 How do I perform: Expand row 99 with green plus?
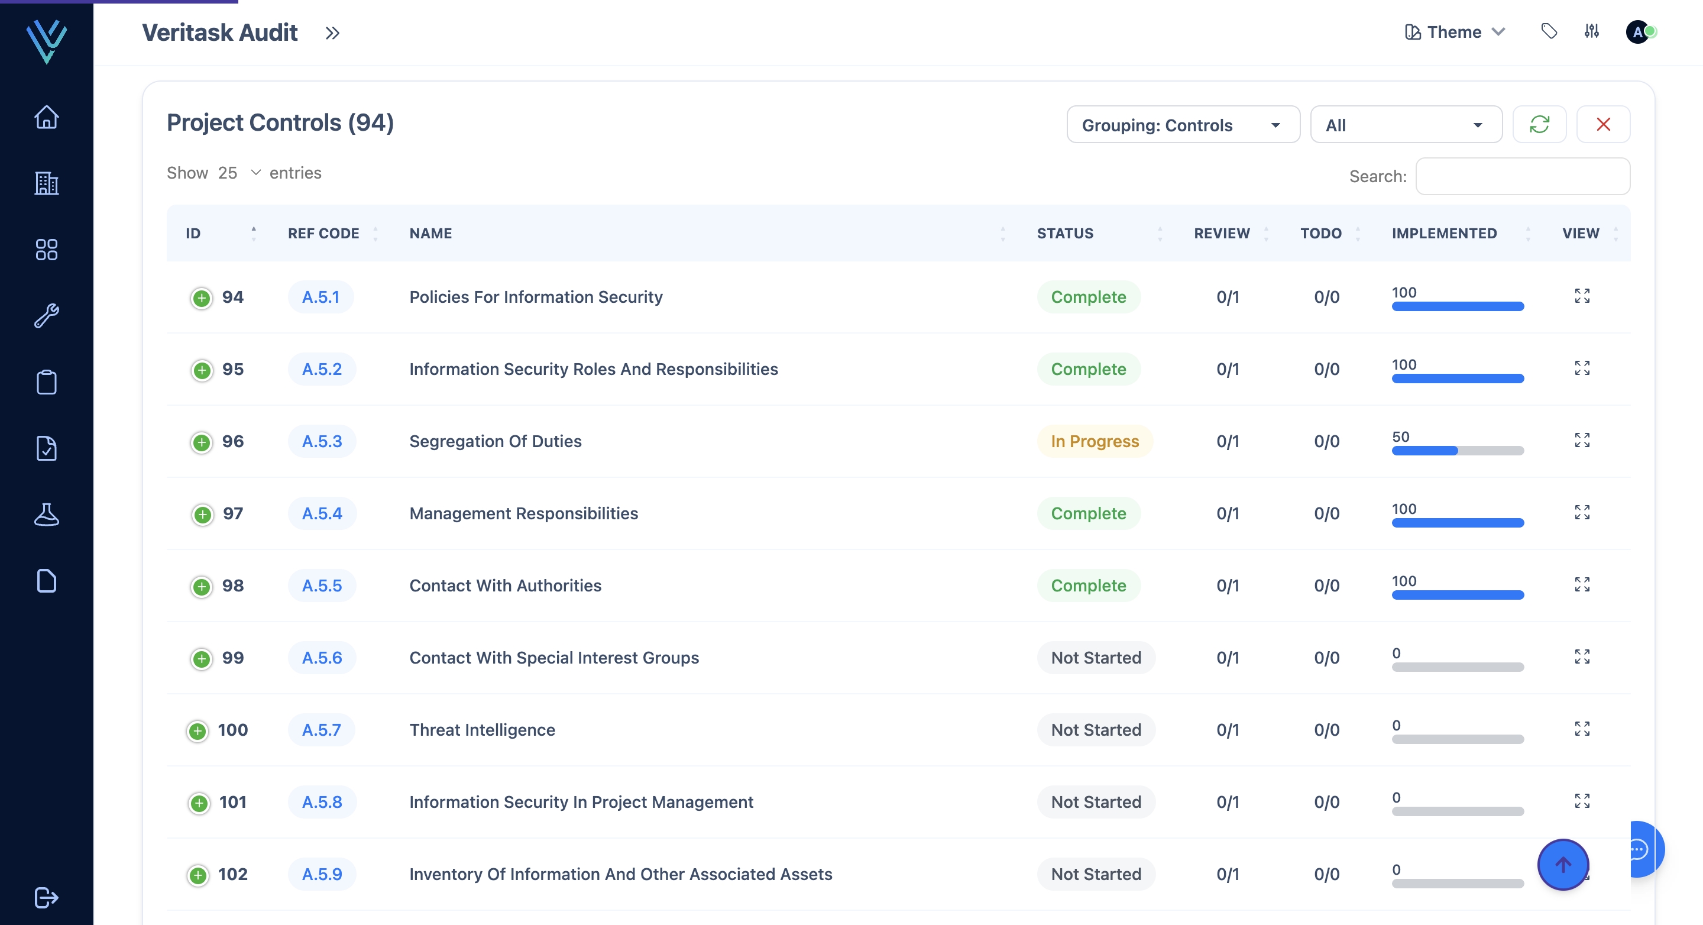click(x=202, y=658)
